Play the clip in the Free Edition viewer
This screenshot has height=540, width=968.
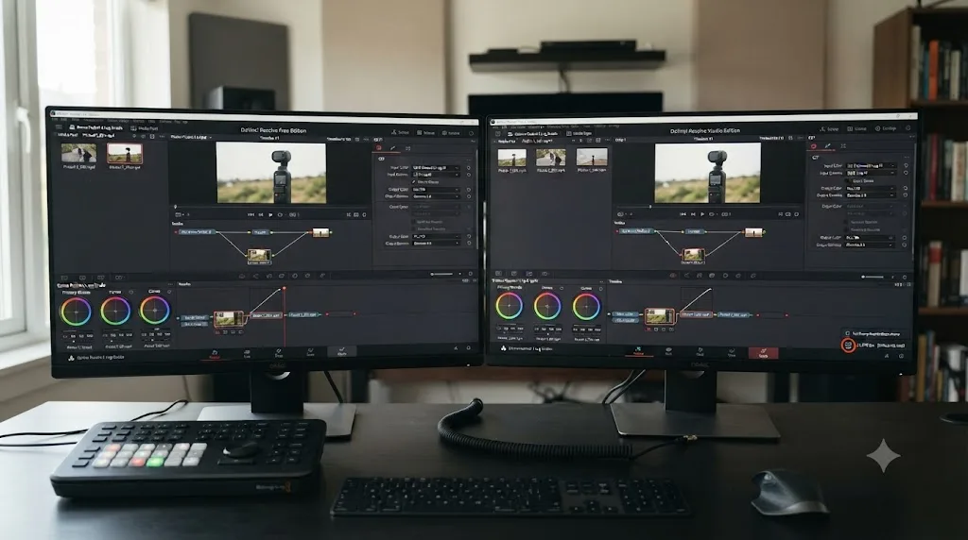pyautogui.click(x=270, y=214)
